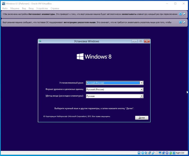
Task: Click the "Устанавливаемый язык" label
Action: pos(71,83)
